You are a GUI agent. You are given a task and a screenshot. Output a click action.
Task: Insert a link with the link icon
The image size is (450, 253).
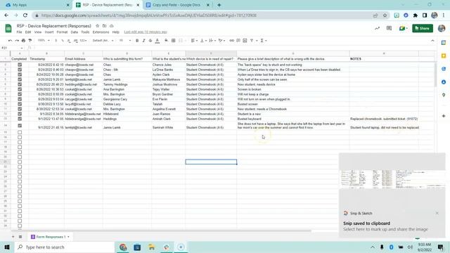[231, 41]
